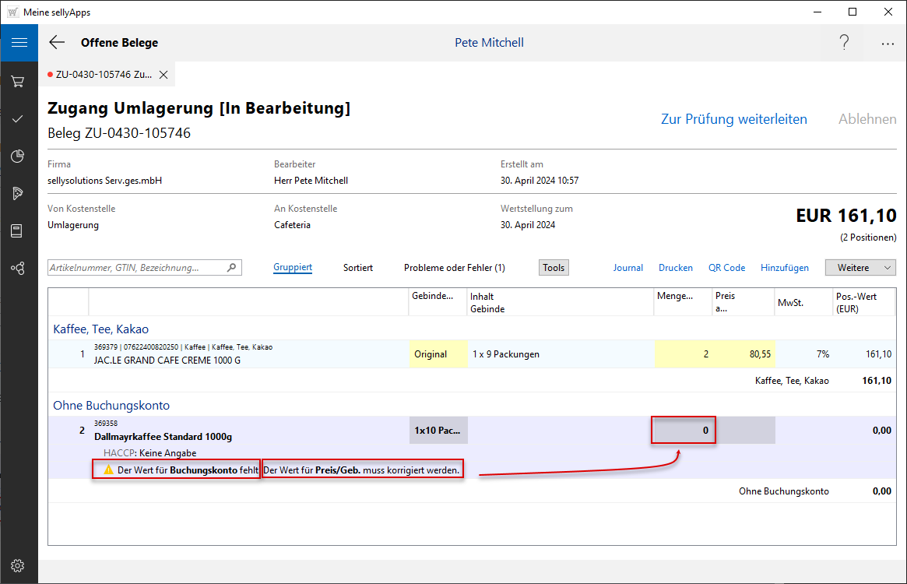The image size is (907, 584).
Task: Click the Tools button
Action: coord(554,267)
